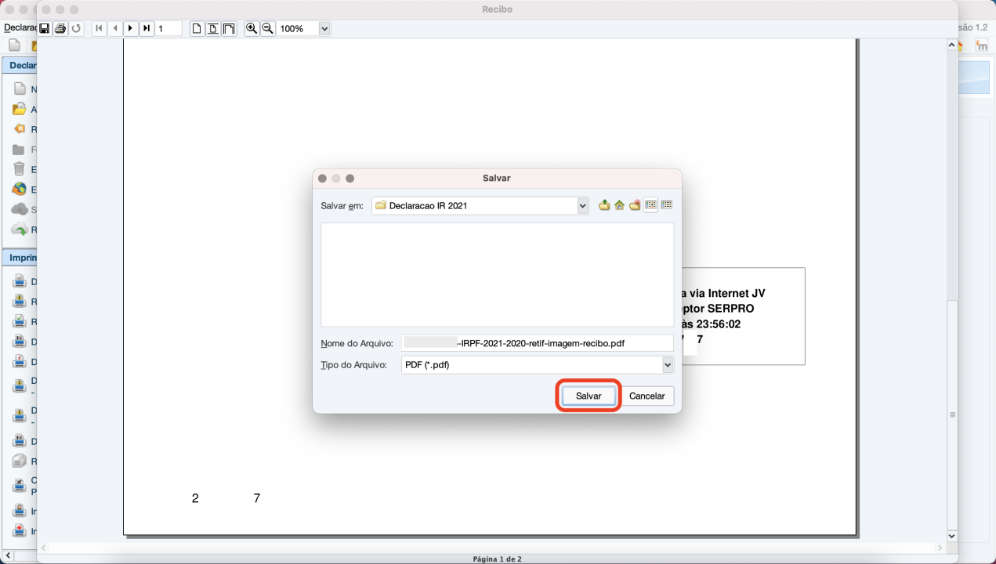The image size is (996, 564).
Task: Zoom out using the magnifier minus icon
Action: [267, 28]
